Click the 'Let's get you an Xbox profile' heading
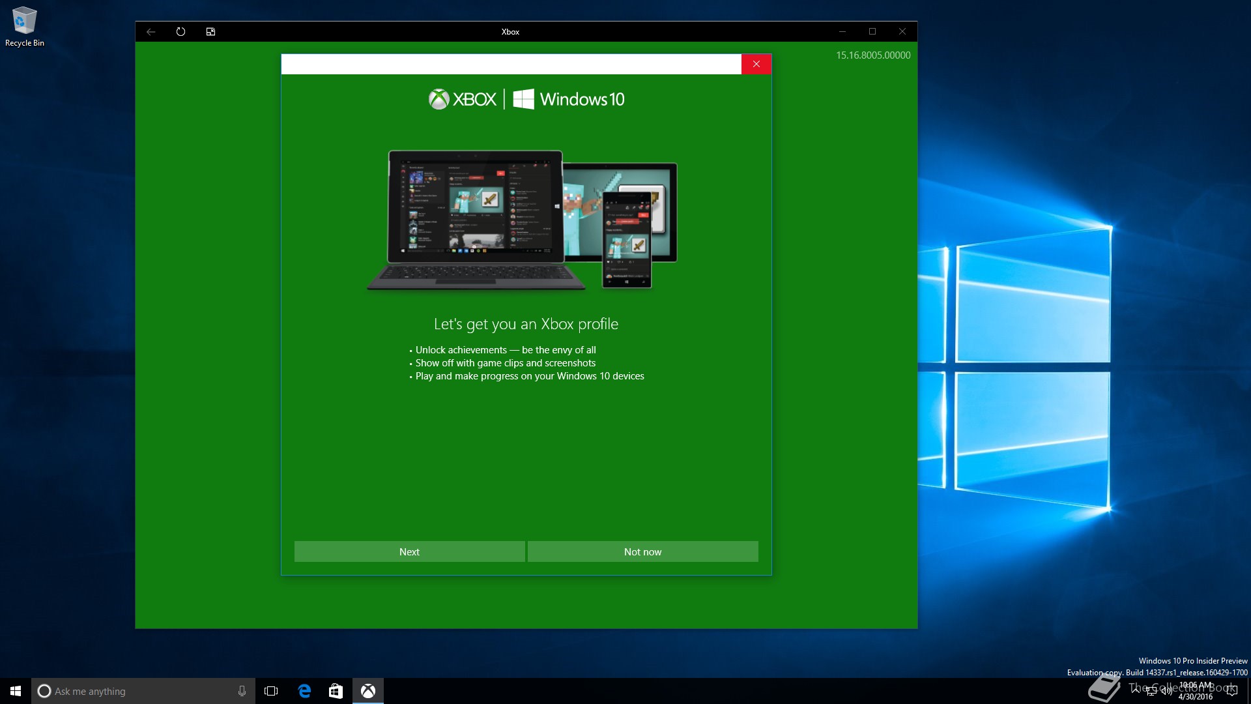The height and width of the screenshot is (704, 1251). [x=526, y=324]
